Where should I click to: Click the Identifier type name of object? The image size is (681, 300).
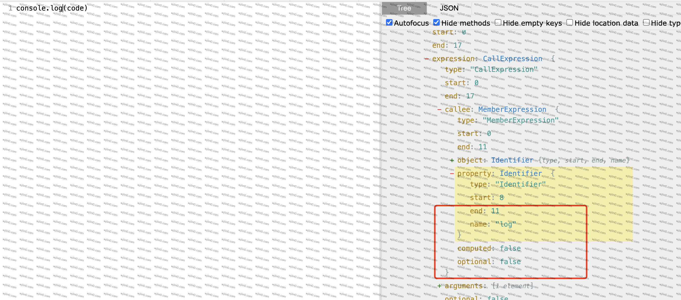[512, 160]
